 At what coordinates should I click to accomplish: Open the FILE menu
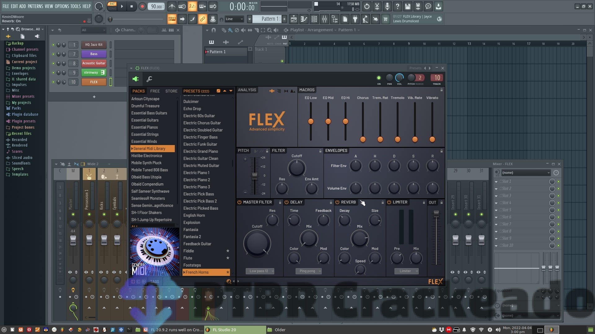[6, 6]
